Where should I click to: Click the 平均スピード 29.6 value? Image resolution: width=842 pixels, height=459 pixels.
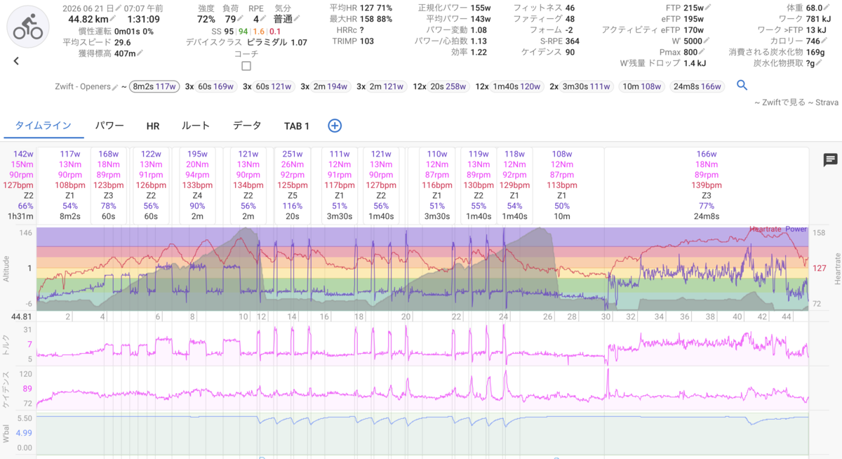point(123,42)
